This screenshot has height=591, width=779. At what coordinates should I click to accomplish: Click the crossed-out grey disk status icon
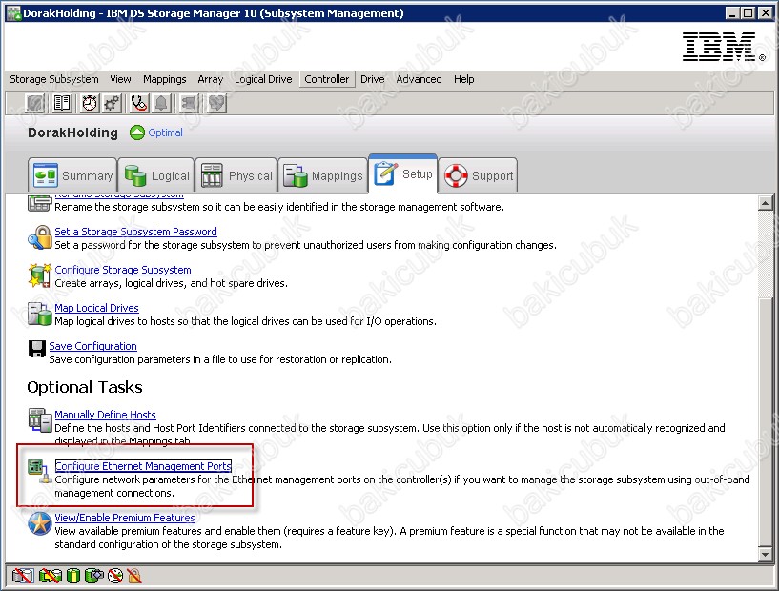coord(22,576)
